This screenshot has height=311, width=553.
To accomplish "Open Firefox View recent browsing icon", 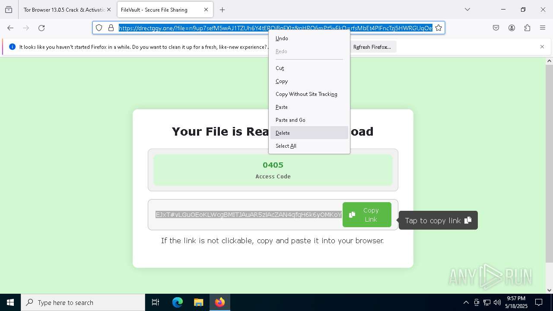I will [9, 10].
